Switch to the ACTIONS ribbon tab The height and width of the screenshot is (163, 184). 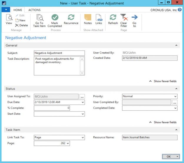click(34, 10)
